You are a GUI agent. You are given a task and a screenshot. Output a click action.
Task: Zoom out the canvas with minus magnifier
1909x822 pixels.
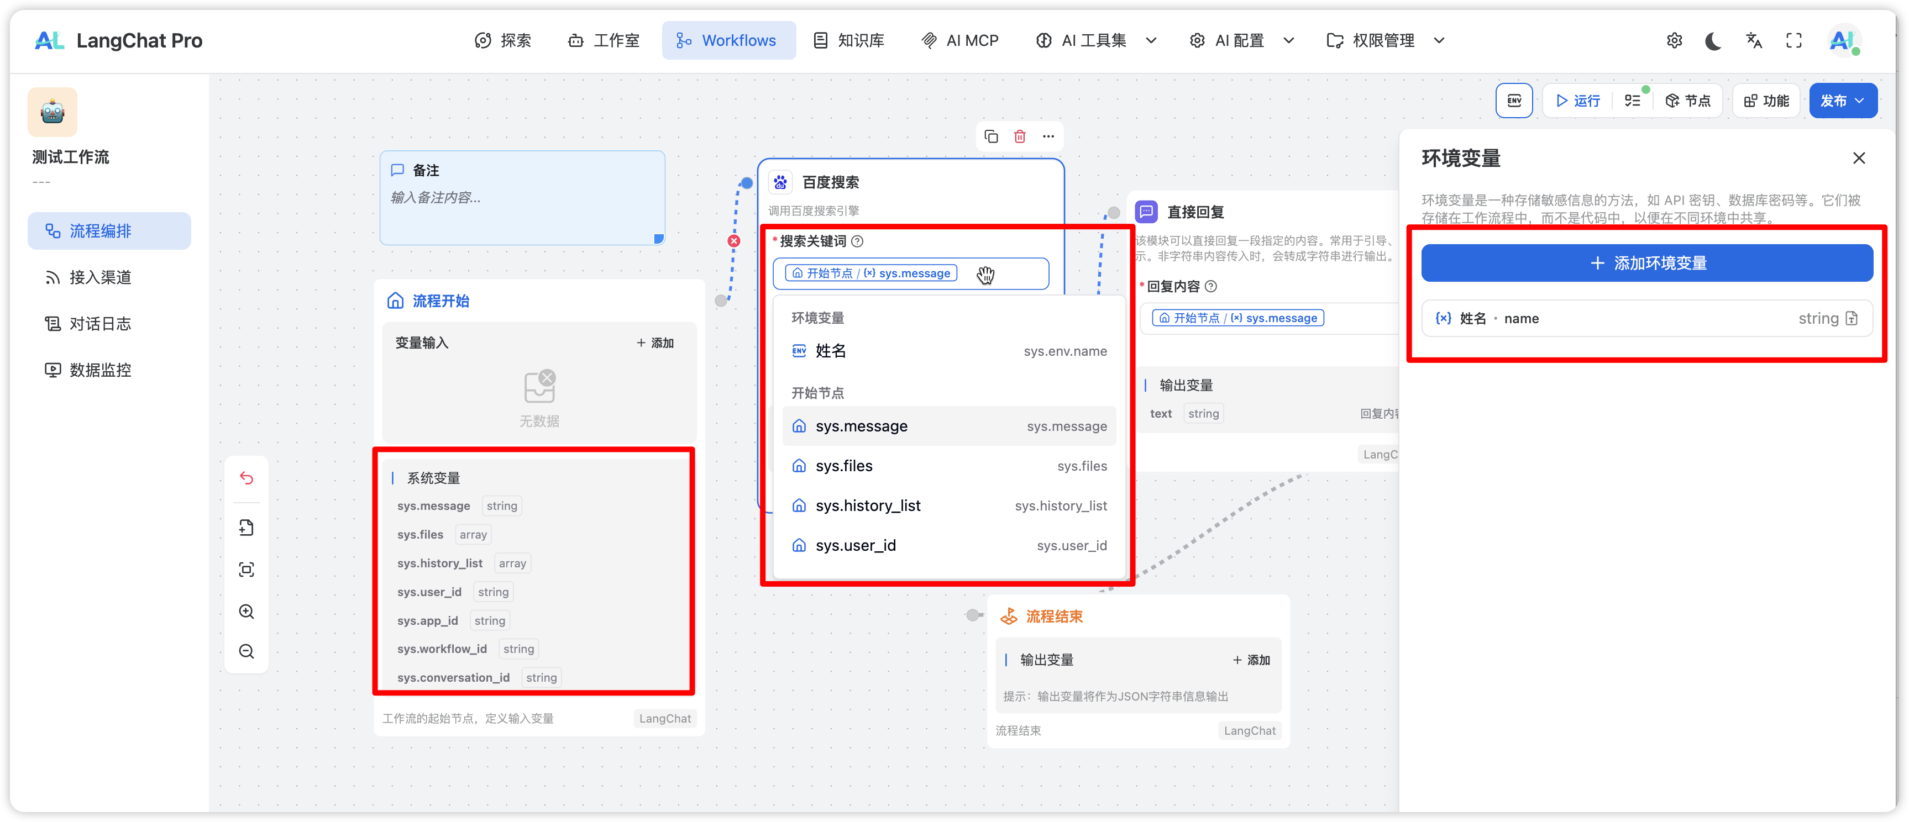(x=247, y=652)
